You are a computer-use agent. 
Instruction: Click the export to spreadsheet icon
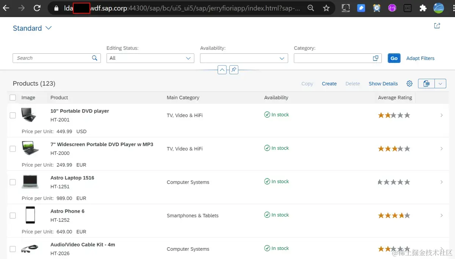pos(426,84)
